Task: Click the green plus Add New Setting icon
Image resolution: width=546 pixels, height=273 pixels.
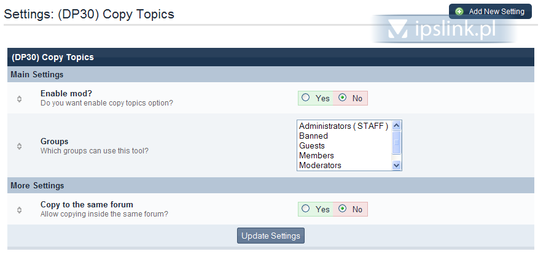Action: click(459, 12)
